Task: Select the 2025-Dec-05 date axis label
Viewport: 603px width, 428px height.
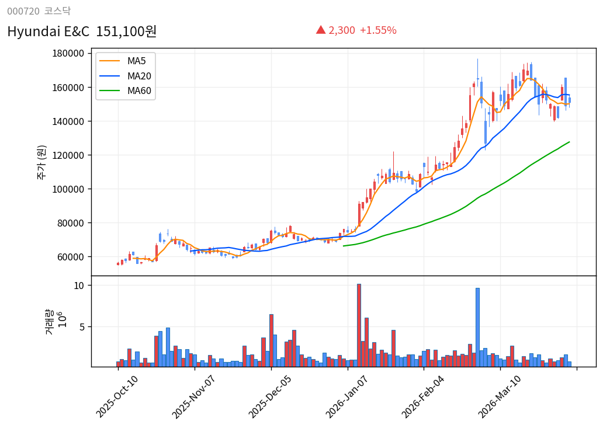Action: (x=271, y=397)
